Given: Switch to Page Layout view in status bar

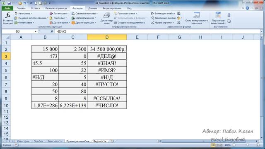Looking at the screenshot, I should click(x=217, y=145).
